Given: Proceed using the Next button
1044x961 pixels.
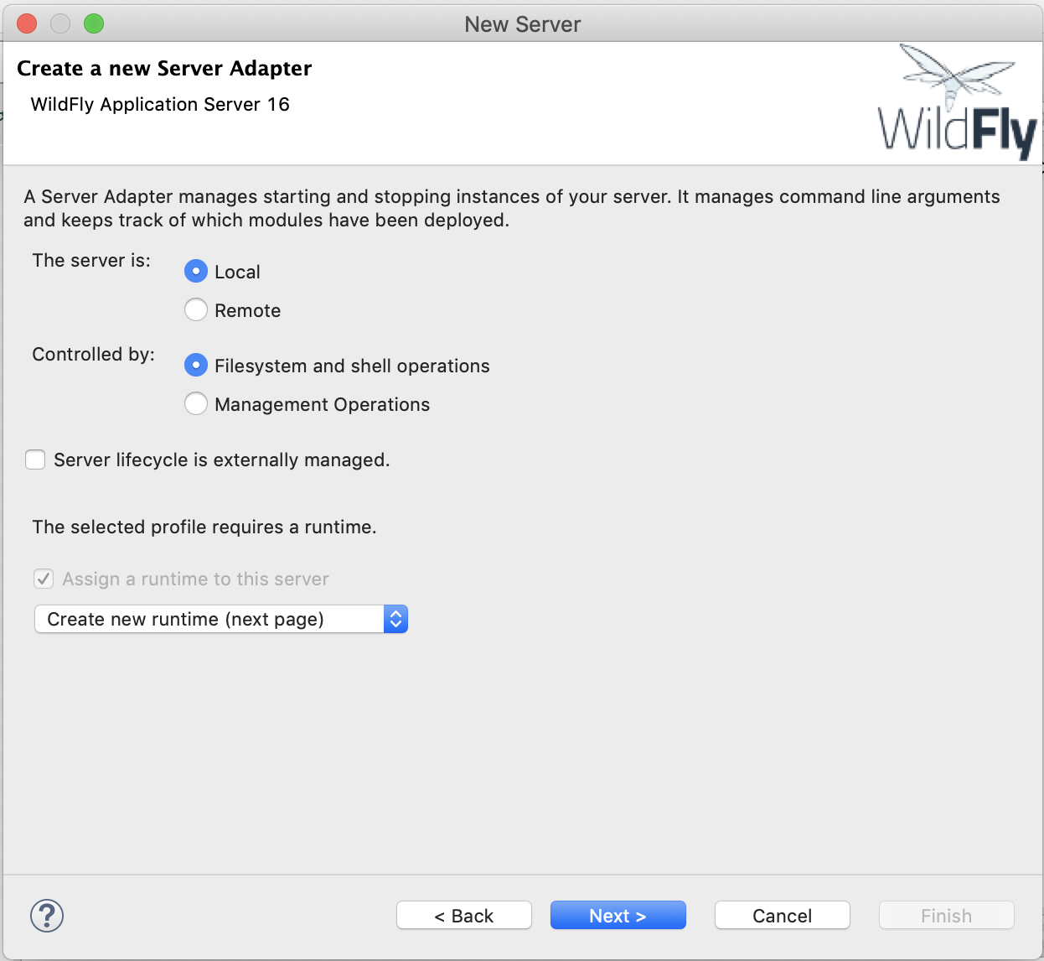Looking at the screenshot, I should point(618,916).
